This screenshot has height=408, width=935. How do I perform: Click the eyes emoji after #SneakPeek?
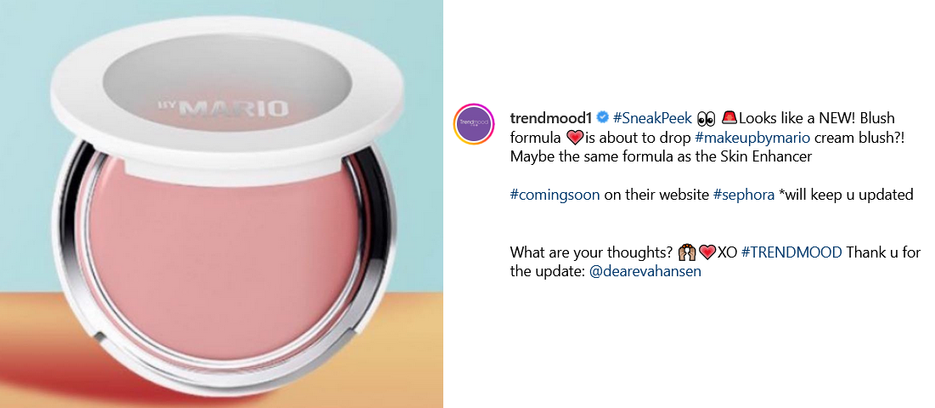coord(707,119)
